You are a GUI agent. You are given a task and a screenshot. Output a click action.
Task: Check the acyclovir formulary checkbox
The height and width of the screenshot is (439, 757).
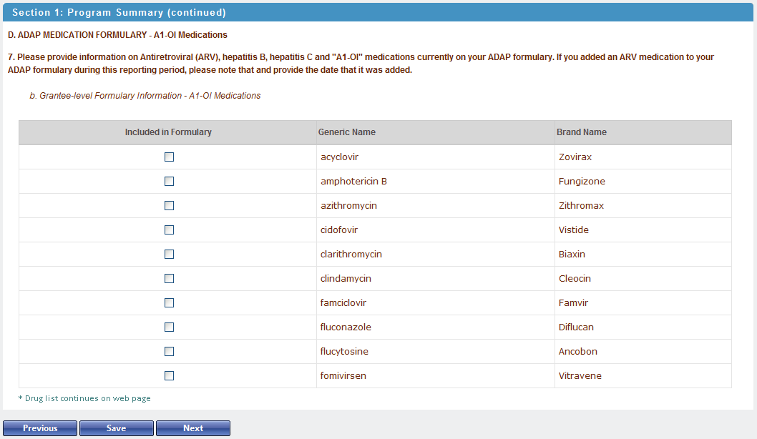coord(169,157)
